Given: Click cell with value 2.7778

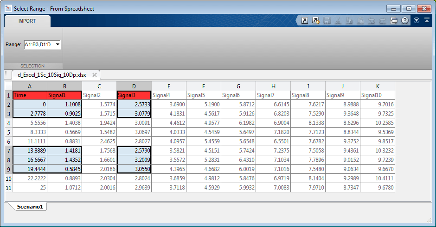Looking at the screenshot, I should coord(30,114).
